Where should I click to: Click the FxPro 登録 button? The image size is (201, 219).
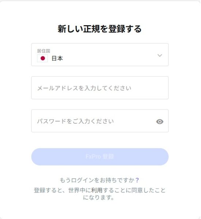coord(100,157)
